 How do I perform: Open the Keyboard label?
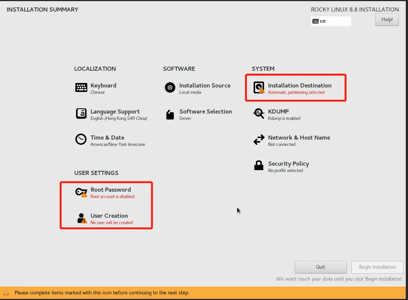pyautogui.click(x=103, y=86)
